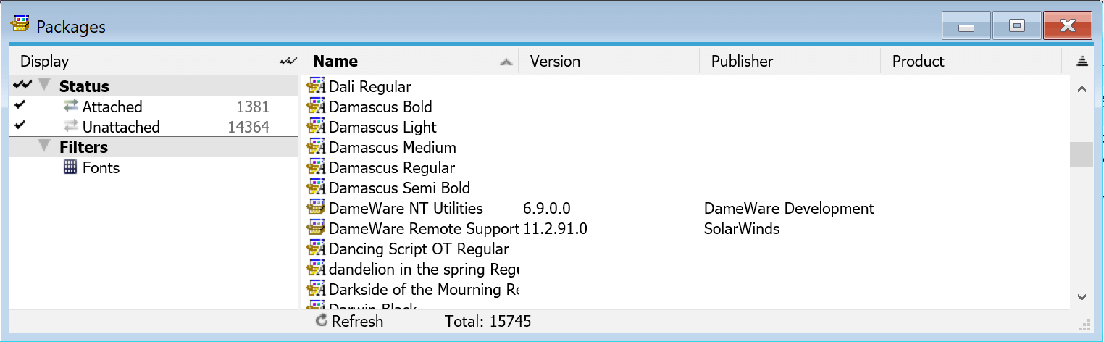1104x342 pixels.
Task: Click the Fonts filter grid icon
Action: (70, 168)
